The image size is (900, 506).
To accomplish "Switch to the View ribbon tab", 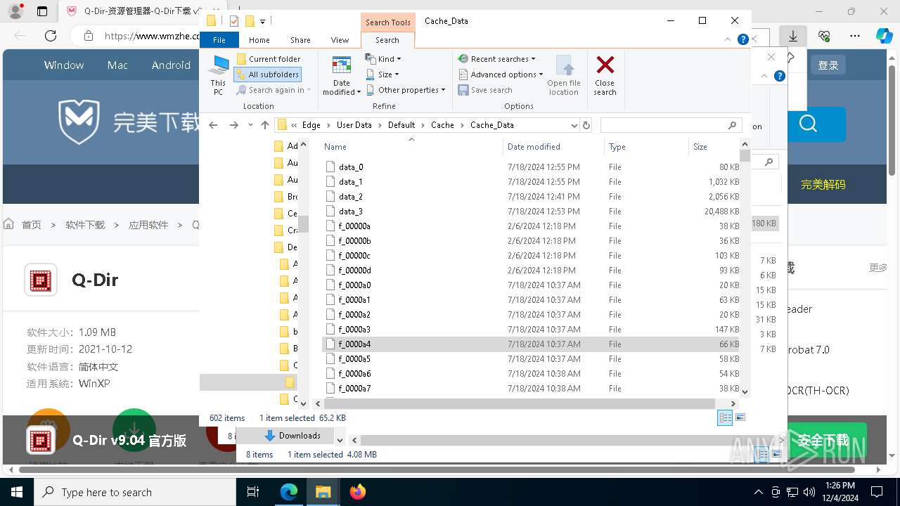I will pos(340,40).
